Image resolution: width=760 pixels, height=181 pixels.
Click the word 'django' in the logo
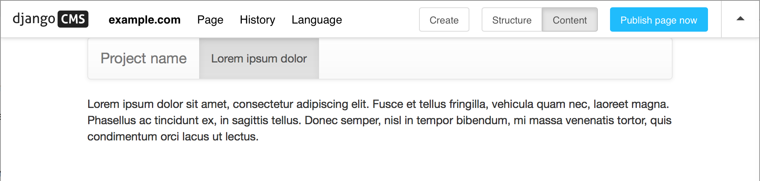pyautogui.click(x=34, y=19)
